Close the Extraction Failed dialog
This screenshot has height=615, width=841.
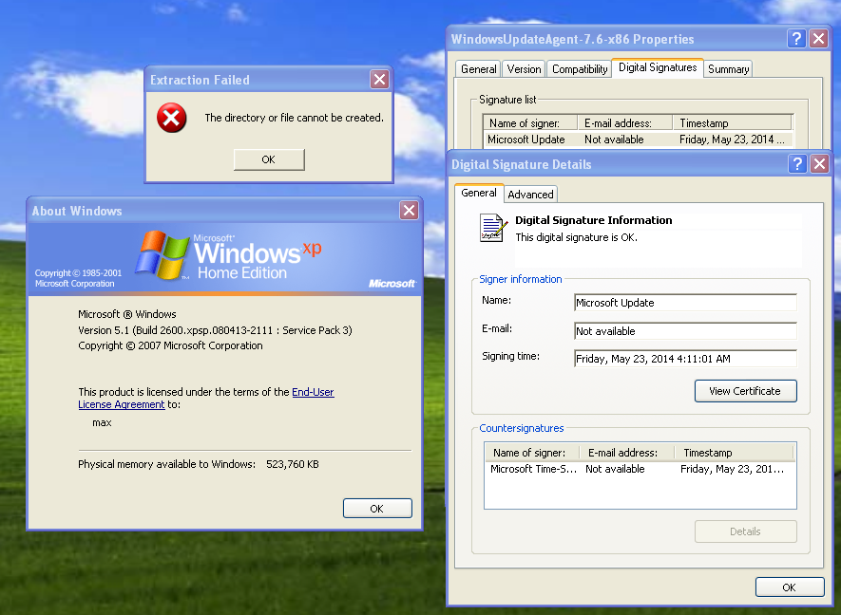[x=380, y=80]
